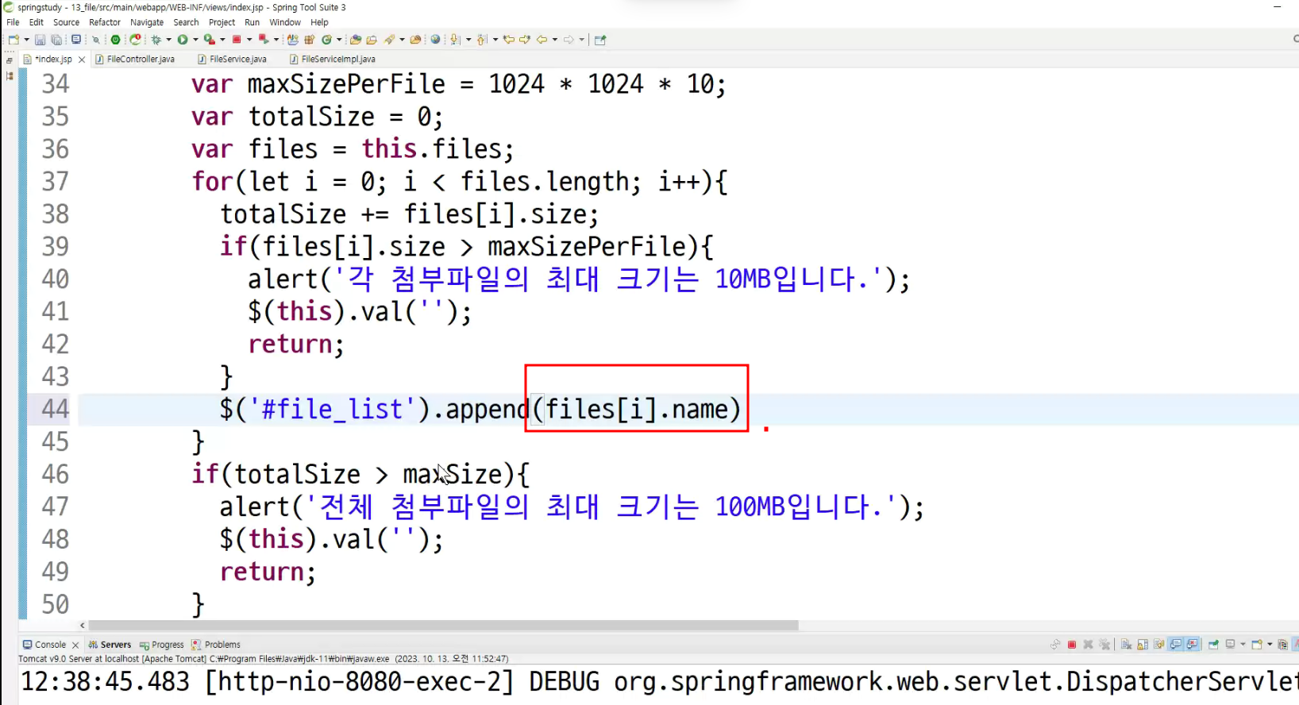This screenshot has height=705, width=1299.
Task: Click the New file wizard icon
Action: tap(13, 40)
